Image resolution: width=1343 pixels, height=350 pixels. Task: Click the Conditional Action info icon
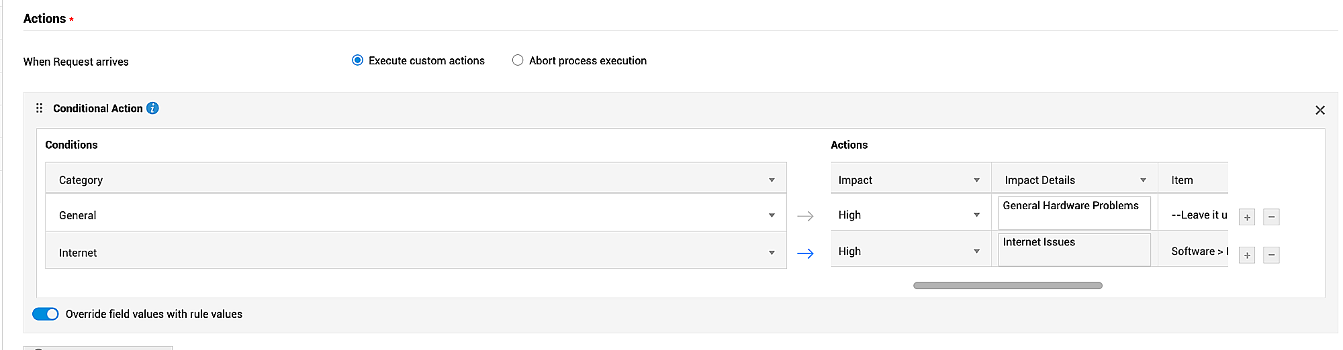[x=152, y=108]
